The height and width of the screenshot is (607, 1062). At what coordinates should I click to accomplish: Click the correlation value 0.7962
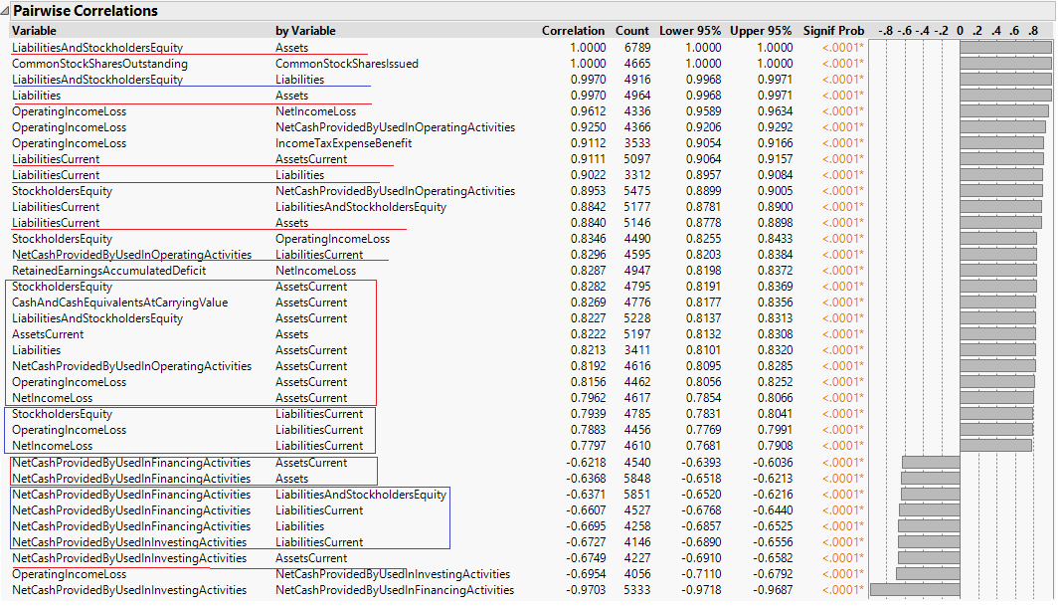(588, 398)
